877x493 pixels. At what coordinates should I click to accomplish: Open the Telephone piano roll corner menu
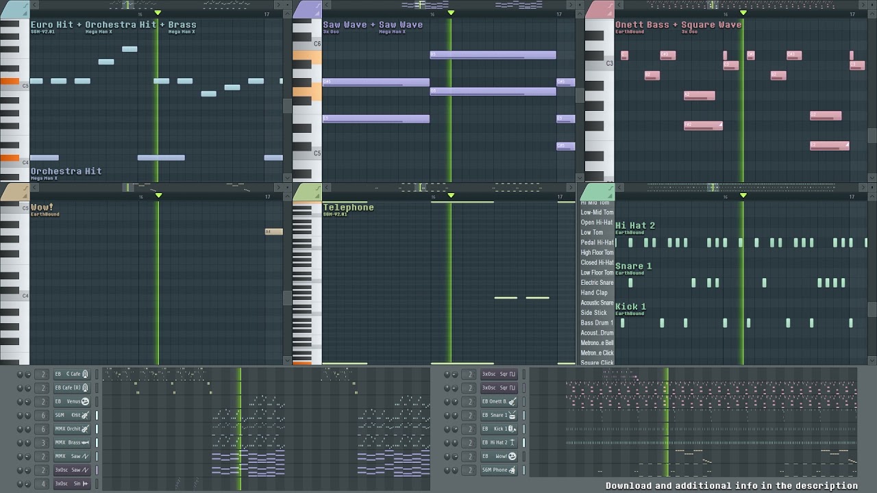306,192
